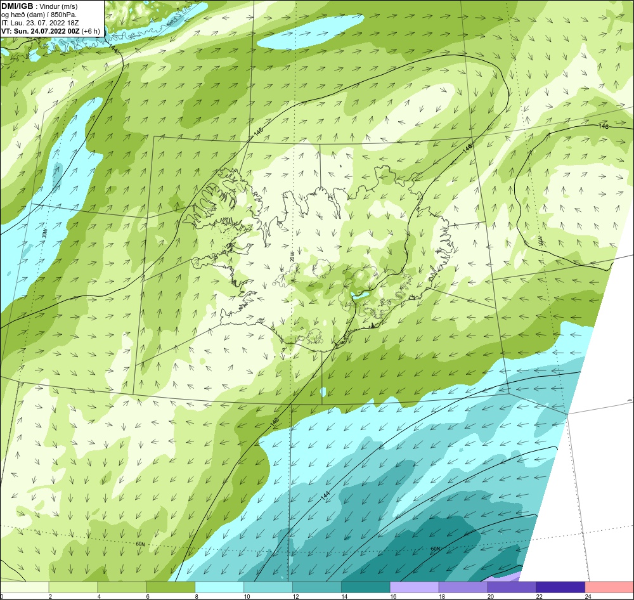Click the legend value '14'
The width and height of the screenshot is (634, 600).
point(344,596)
